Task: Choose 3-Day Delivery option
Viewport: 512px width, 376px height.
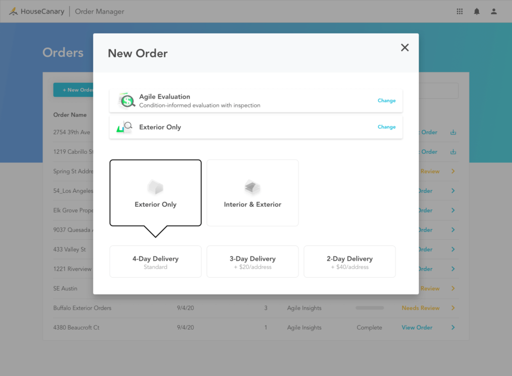Action: click(x=252, y=262)
